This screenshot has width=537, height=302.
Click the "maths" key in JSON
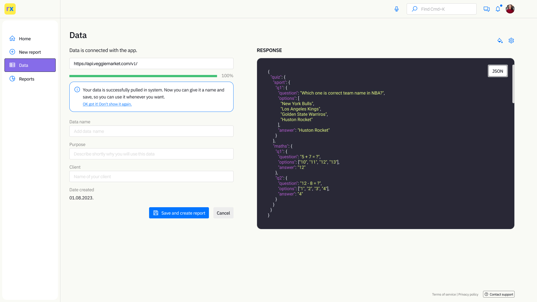pos(281,146)
